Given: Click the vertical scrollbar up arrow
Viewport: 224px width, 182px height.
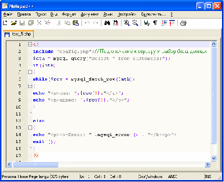Looking at the screenshot, I should click(213, 44).
